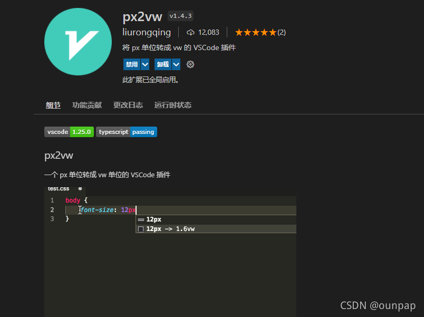Open the dropdown next to 禁用 button
Screen dimensions: 424x317
[x=144, y=64]
